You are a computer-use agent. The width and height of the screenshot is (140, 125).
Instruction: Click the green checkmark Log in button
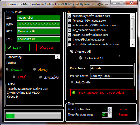17,47
